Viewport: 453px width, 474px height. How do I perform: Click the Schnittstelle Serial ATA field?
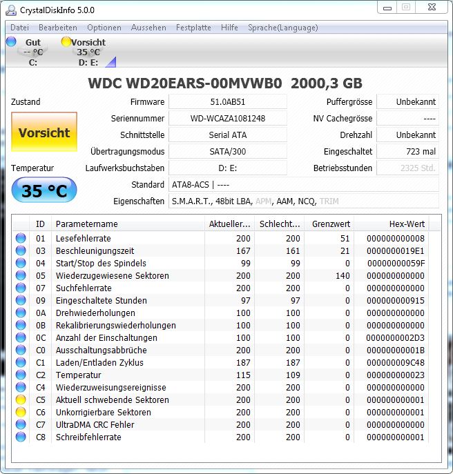pyautogui.click(x=228, y=135)
